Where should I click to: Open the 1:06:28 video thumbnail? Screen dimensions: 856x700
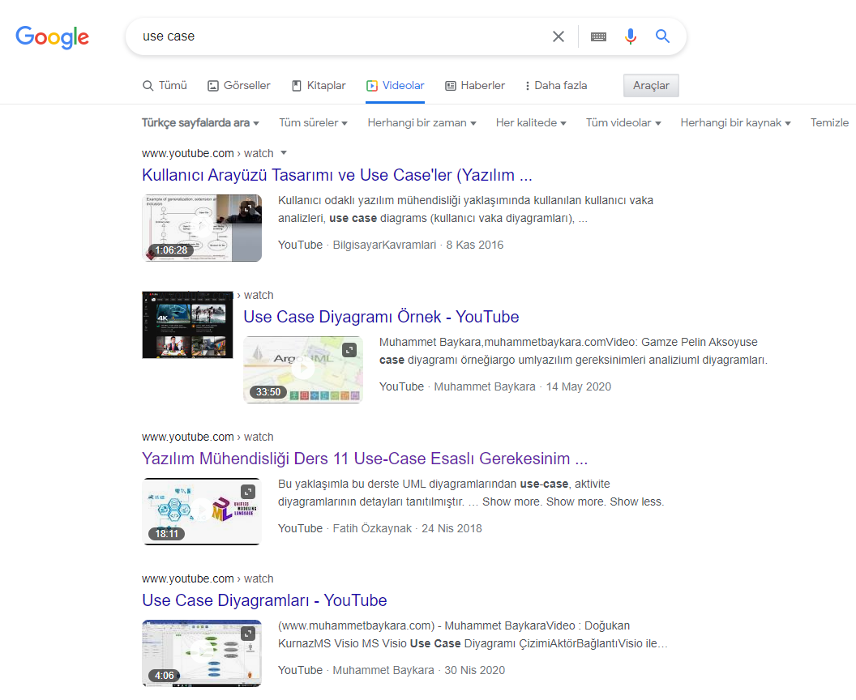click(x=202, y=228)
